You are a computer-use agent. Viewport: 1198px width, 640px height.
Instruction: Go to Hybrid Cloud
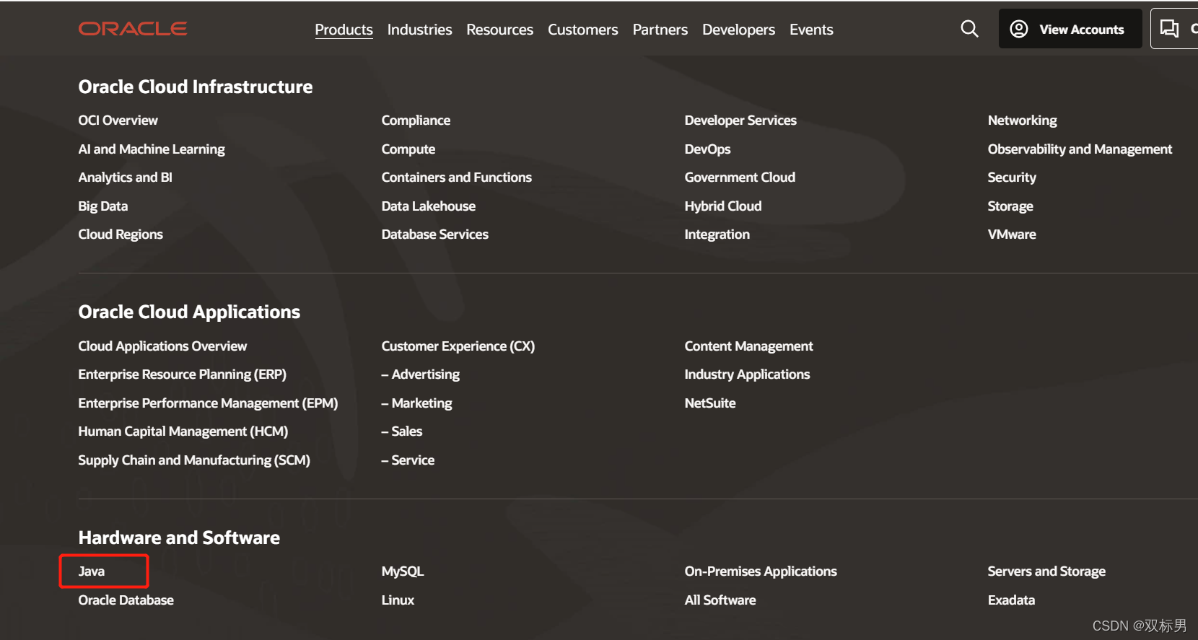[723, 206]
